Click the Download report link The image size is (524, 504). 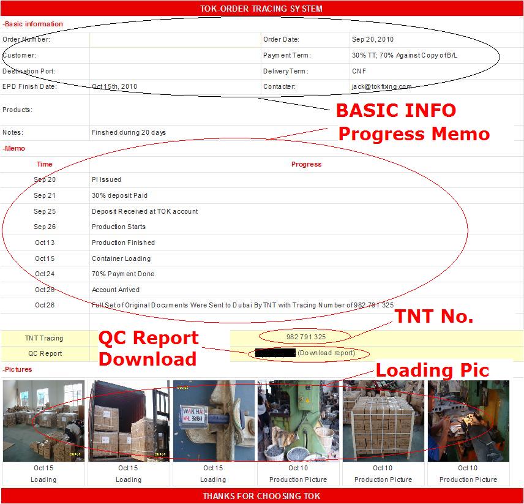point(326,353)
